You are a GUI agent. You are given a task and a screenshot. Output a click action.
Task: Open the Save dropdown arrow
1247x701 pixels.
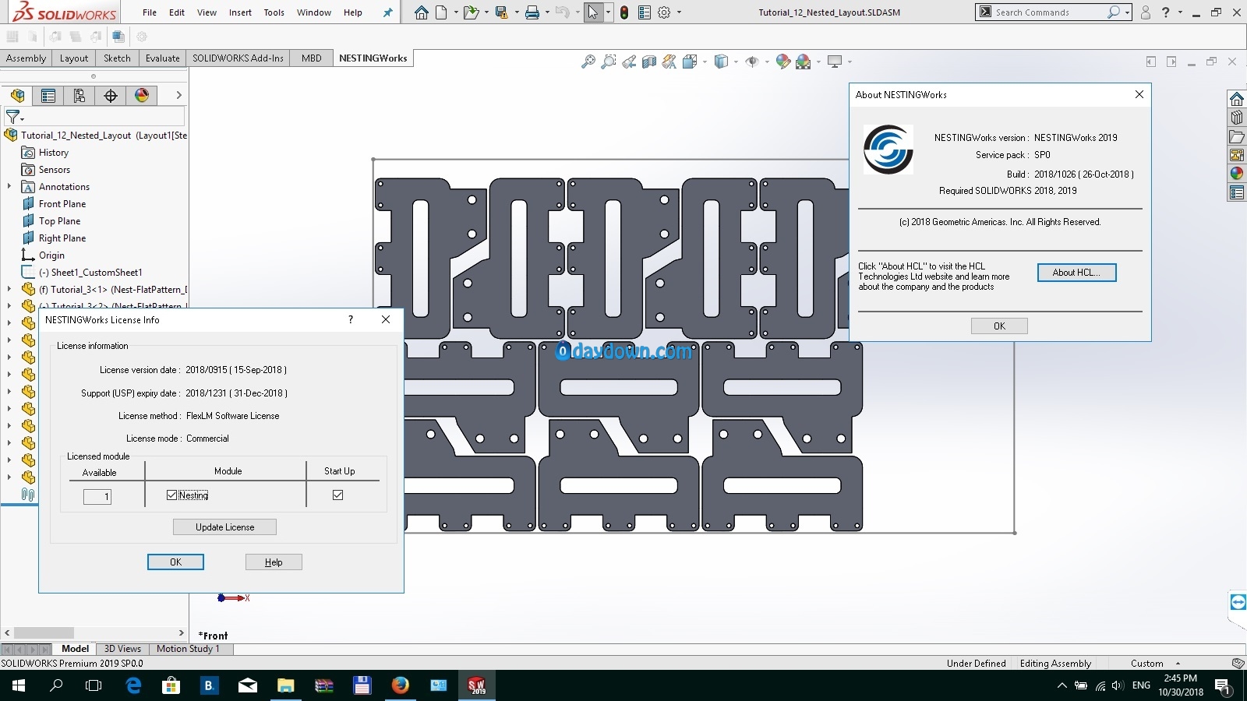pyautogui.click(x=516, y=12)
